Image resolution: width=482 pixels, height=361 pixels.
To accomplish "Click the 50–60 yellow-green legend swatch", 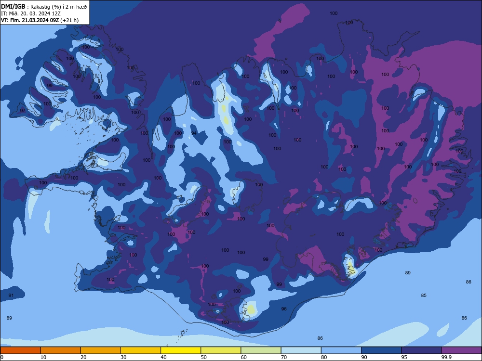I will [x=221, y=350].
